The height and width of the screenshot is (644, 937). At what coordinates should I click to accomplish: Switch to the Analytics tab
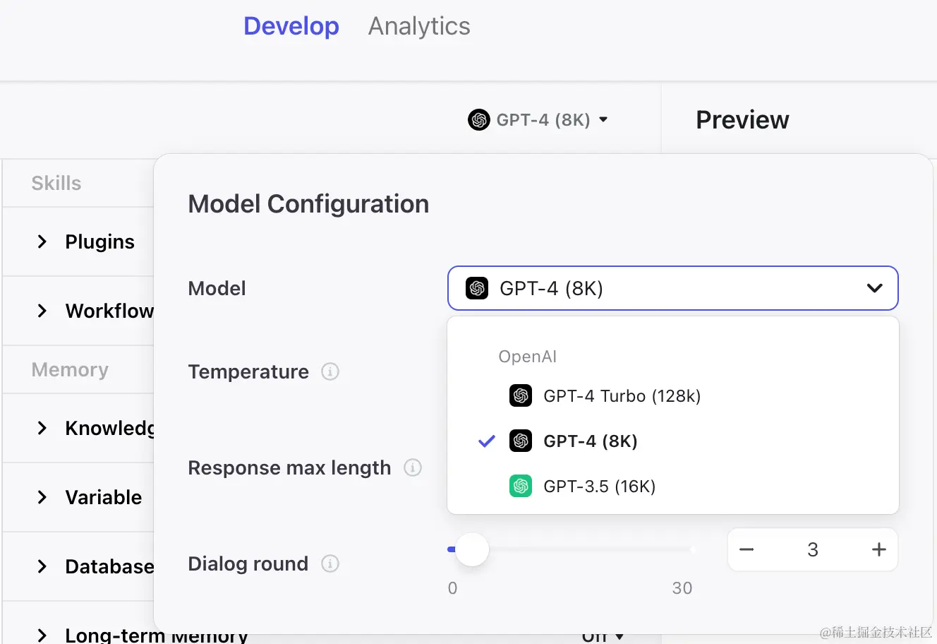coord(419,26)
